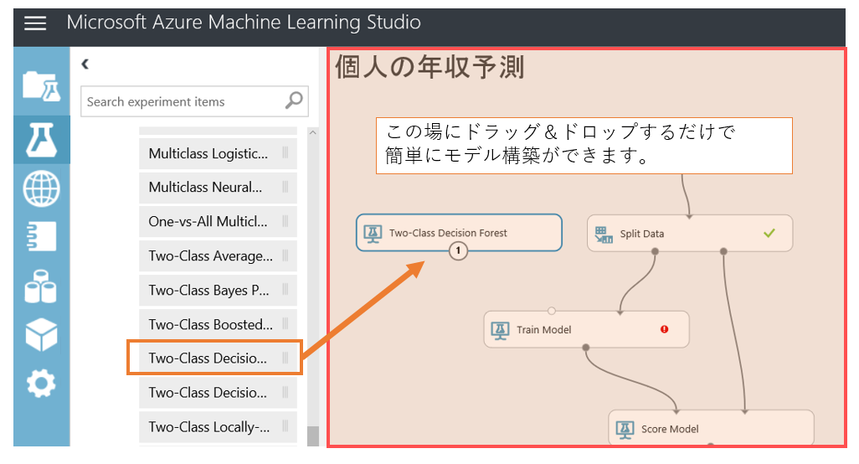859x464 pixels.
Task: Click Split Data left output port
Action: [655, 251]
